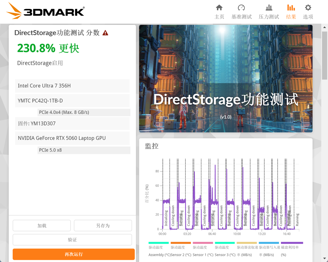Click the 03:20 time axis label
This screenshot has height=262, width=328.
187,234
